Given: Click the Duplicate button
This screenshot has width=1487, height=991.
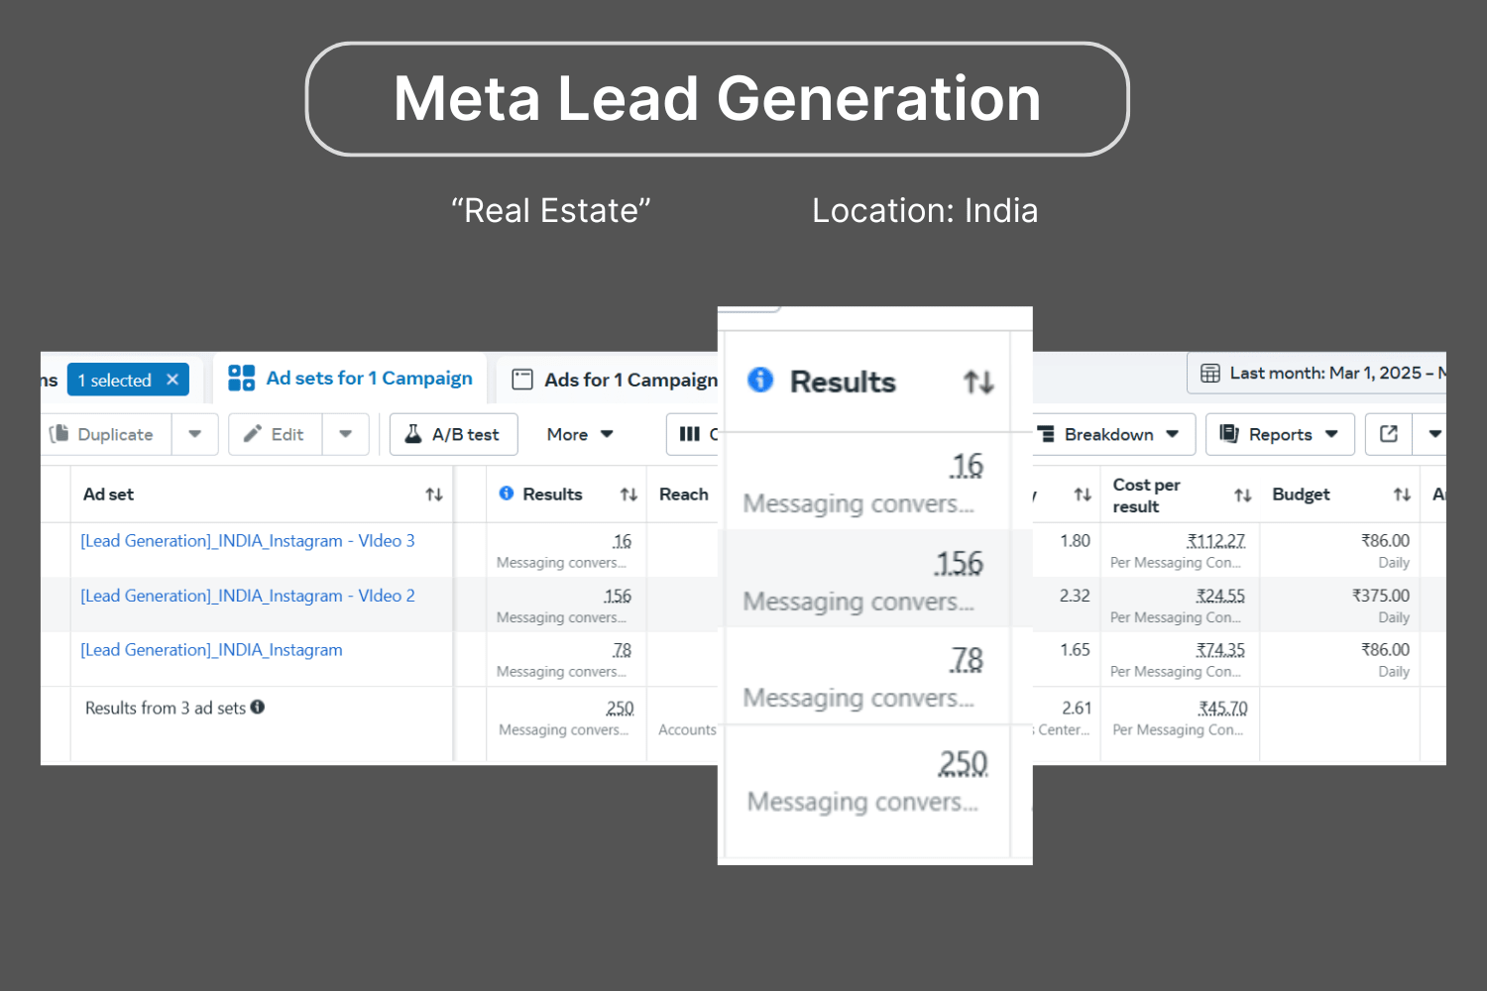Looking at the screenshot, I should pos(103,434).
